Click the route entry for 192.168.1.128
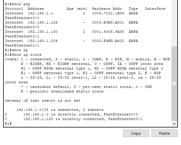This screenshot has width=181, height=145. (74, 119)
